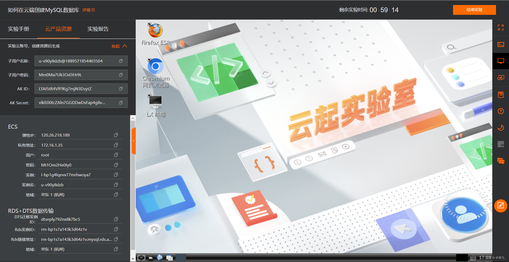Select the Rds链接地址 text value
The height and width of the screenshot is (262, 509).
click(76, 239)
